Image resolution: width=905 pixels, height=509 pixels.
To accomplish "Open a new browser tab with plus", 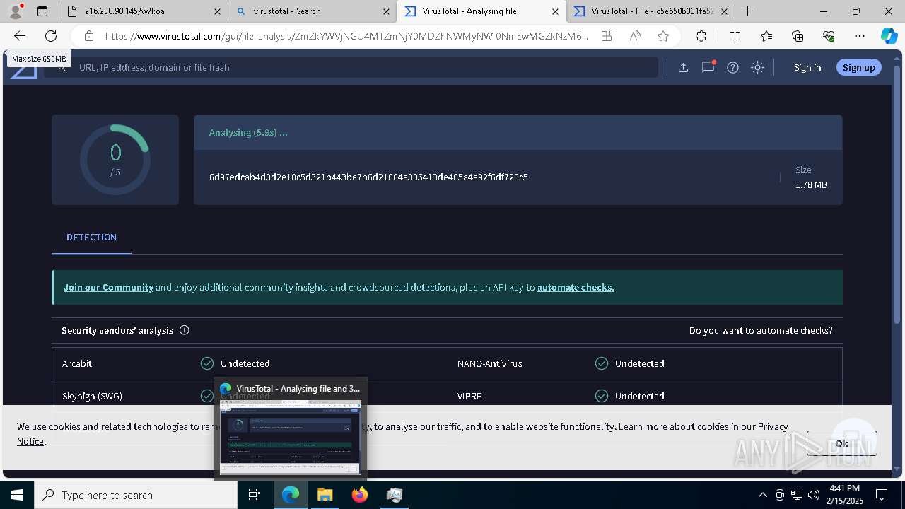I will point(747,11).
